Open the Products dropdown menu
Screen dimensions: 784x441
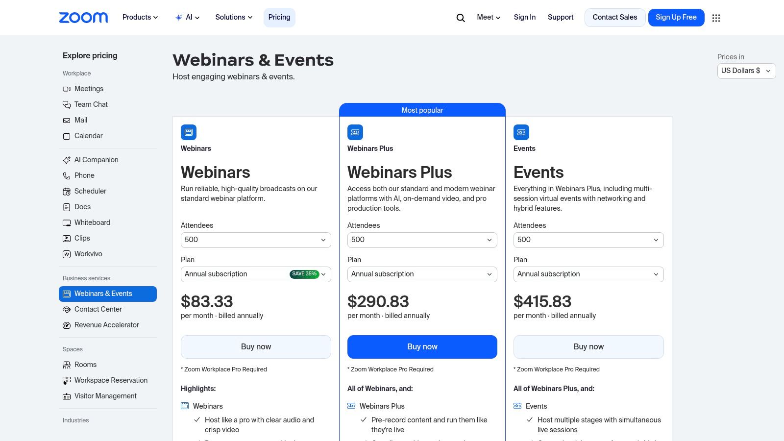coord(140,17)
